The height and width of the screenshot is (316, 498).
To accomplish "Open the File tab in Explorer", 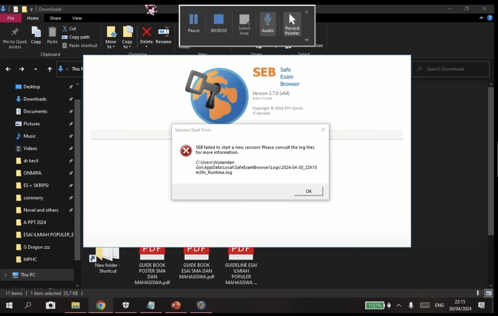I will coord(11,18).
